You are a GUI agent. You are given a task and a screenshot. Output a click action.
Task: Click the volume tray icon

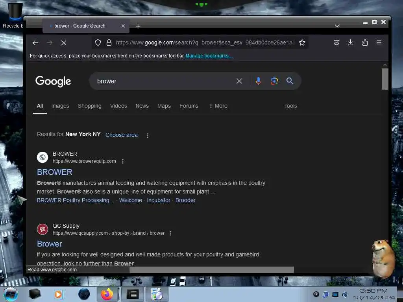tap(345, 295)
